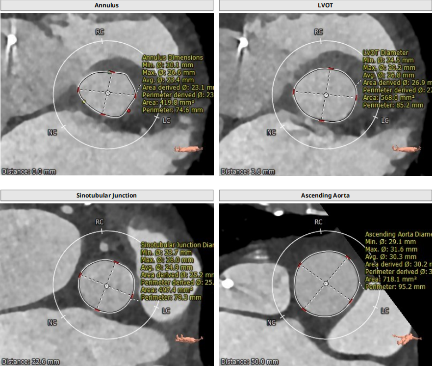This screenshot has width=434, height=367.
Task: Click the RC label in the Annulus view
Action: pyautogui.click(x=100, y=32)
